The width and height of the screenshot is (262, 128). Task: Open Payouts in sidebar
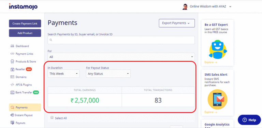(20, 123)
